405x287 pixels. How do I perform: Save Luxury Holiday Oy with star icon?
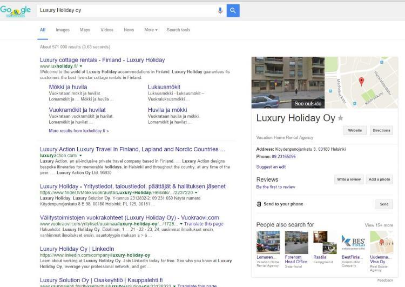coord(340,118)
